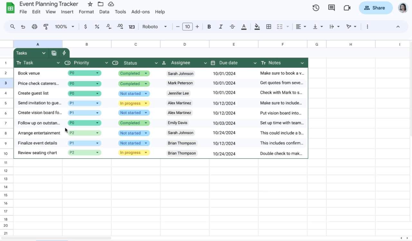Open horizontal align dropdown
Image resolution: width=412 pixels, height=241 pixels.
pos(301,27)
